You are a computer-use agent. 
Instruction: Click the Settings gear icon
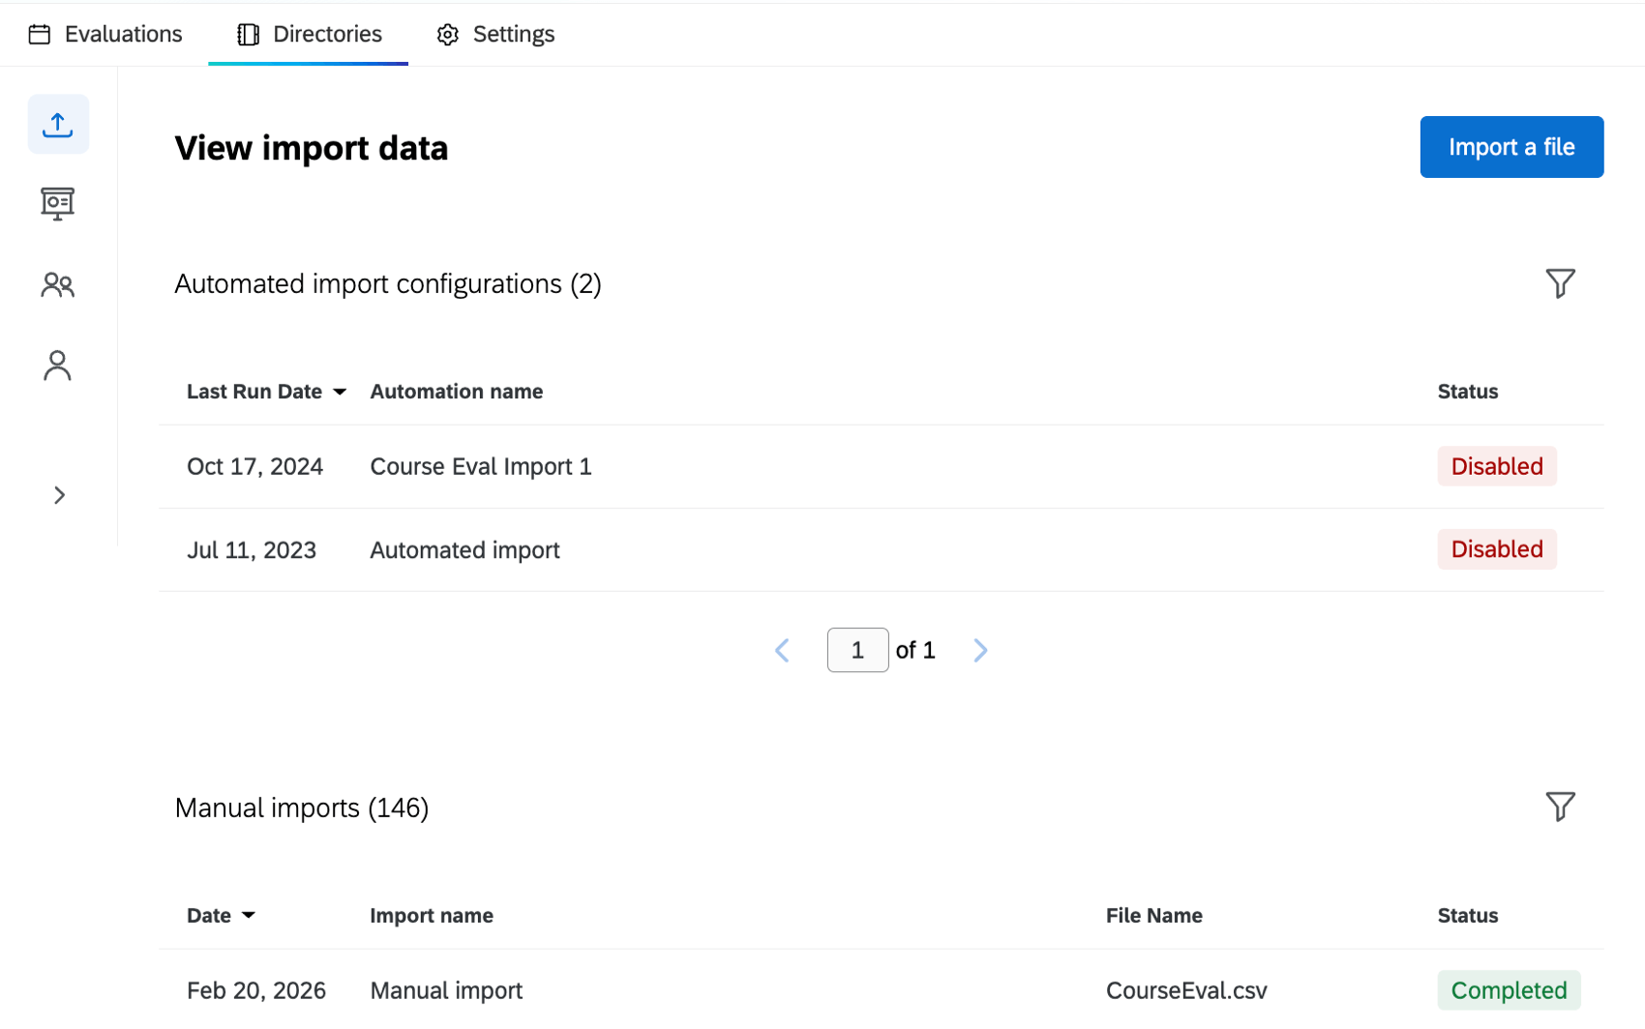point(447,34)
